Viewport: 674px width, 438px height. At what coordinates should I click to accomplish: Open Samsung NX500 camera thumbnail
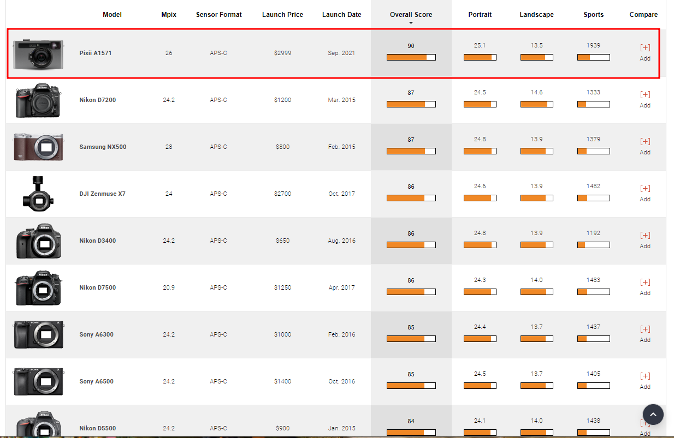[x=38, y=147]
